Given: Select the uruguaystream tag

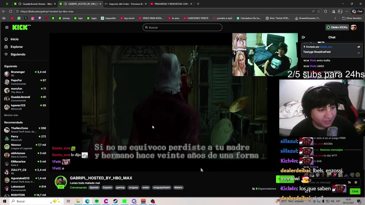Looking at the screenshot, I should tap(161, 187).
